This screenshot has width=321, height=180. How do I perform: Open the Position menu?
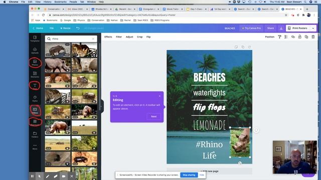[270, 36]
